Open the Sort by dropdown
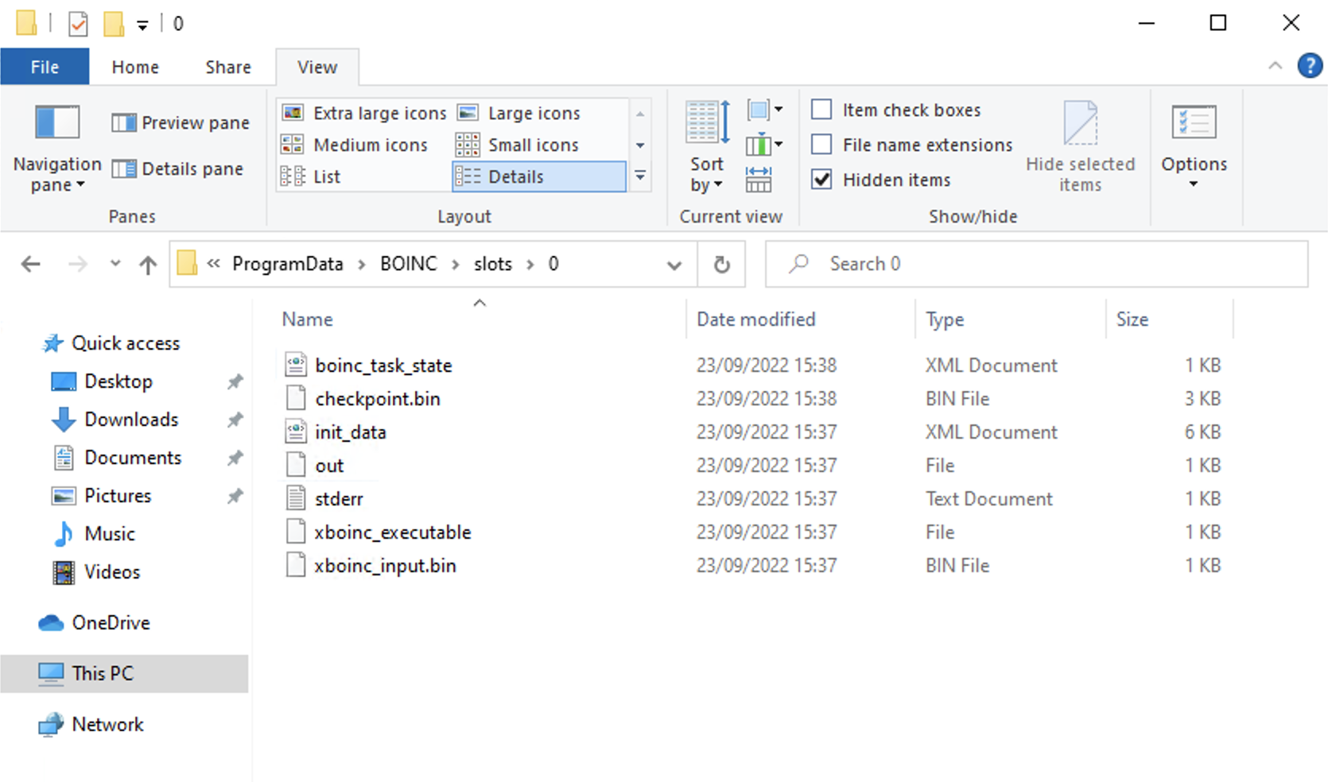 click(x=706, y=174)
